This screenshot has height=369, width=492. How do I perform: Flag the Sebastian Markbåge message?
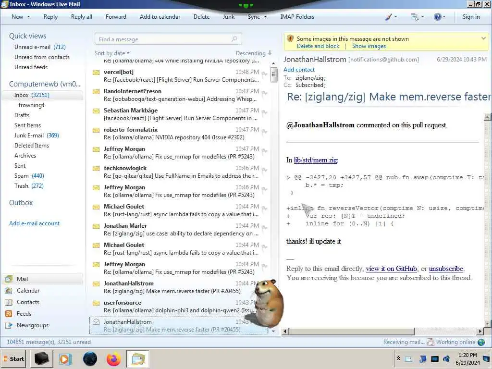click(x=265, y=112)
